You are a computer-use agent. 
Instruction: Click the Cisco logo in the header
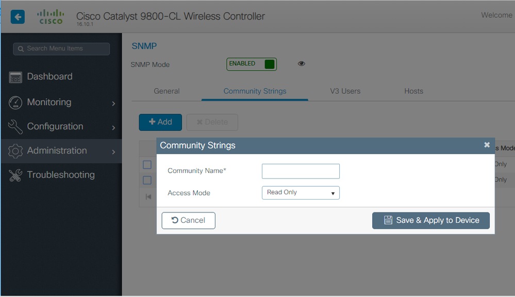coord(50,16)
